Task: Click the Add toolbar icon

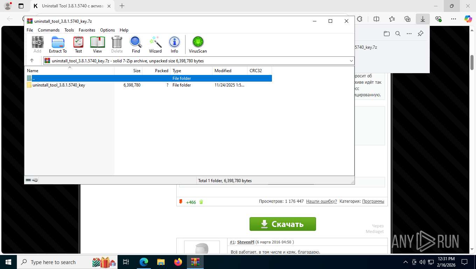Action: 37,45
